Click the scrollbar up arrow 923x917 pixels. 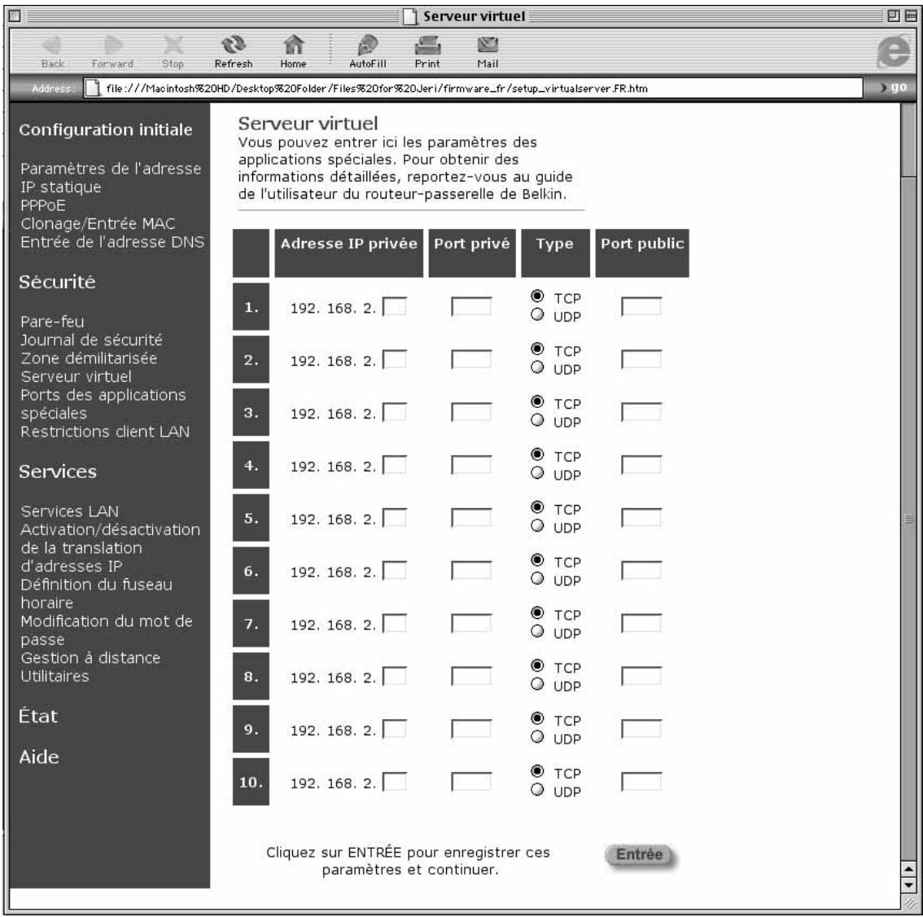click(909, 869)
